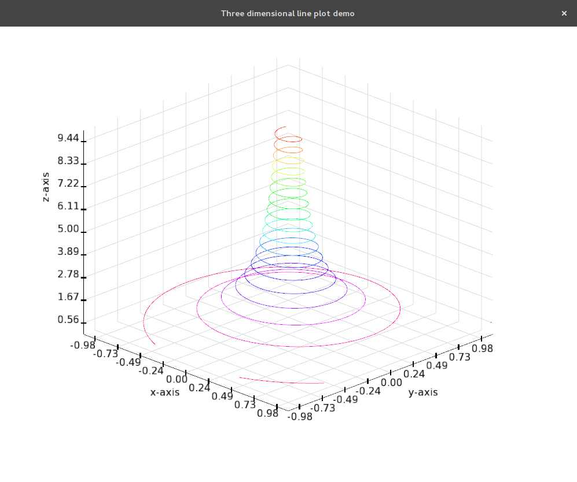Screen dimensions: 577x482
Task: Click the 0.49 tick on the x-axis
Action: click(x=222, y=396)
